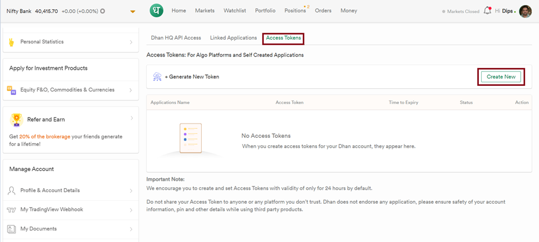Select the Access Tokens tab
This screenshot has width=539, height=242.
pos(284,38)
